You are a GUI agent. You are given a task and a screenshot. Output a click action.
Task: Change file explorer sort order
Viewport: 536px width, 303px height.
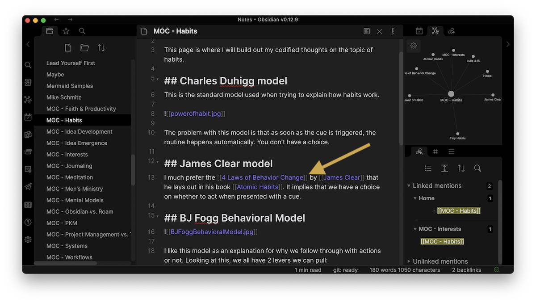(x=101, y=48)
